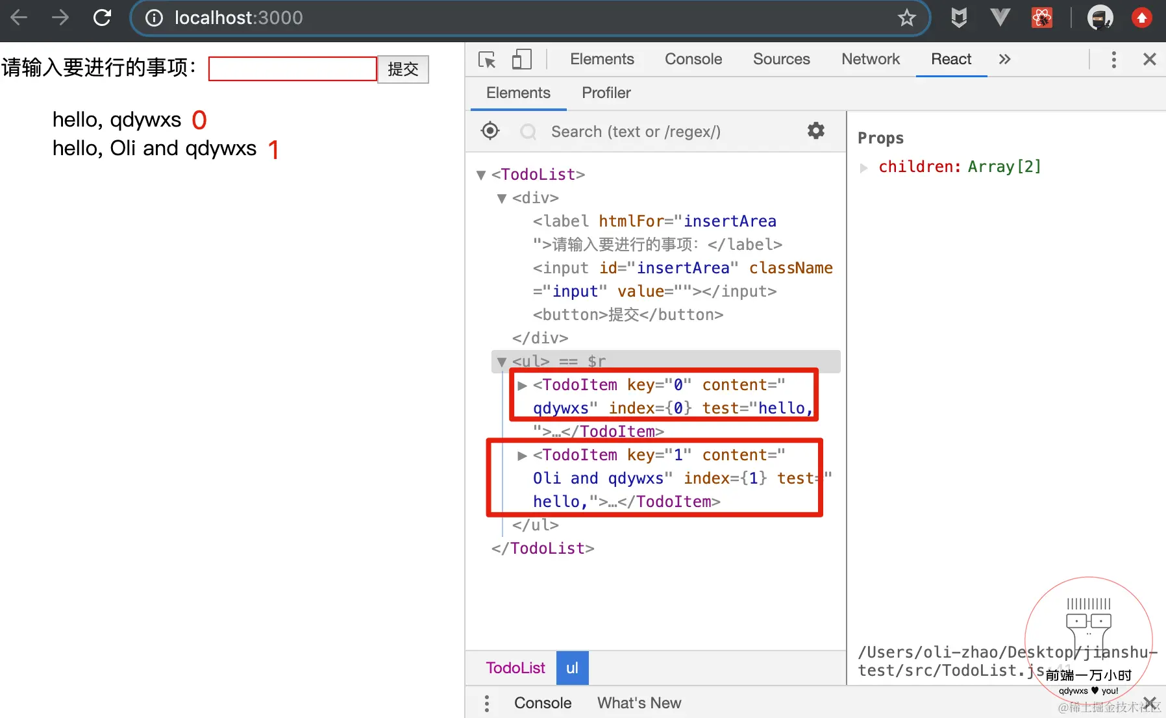Select the button 提交 node in tree

pos(628,315)
